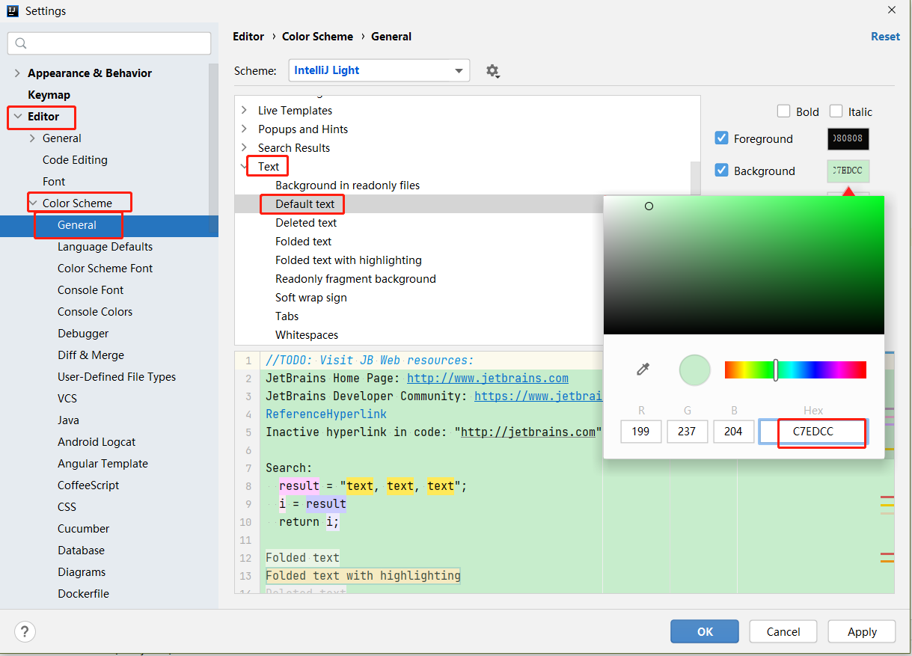Click the Apply button
Image resolution: width=912 pixels, height=656 pixels.
[x=862, y=631]
